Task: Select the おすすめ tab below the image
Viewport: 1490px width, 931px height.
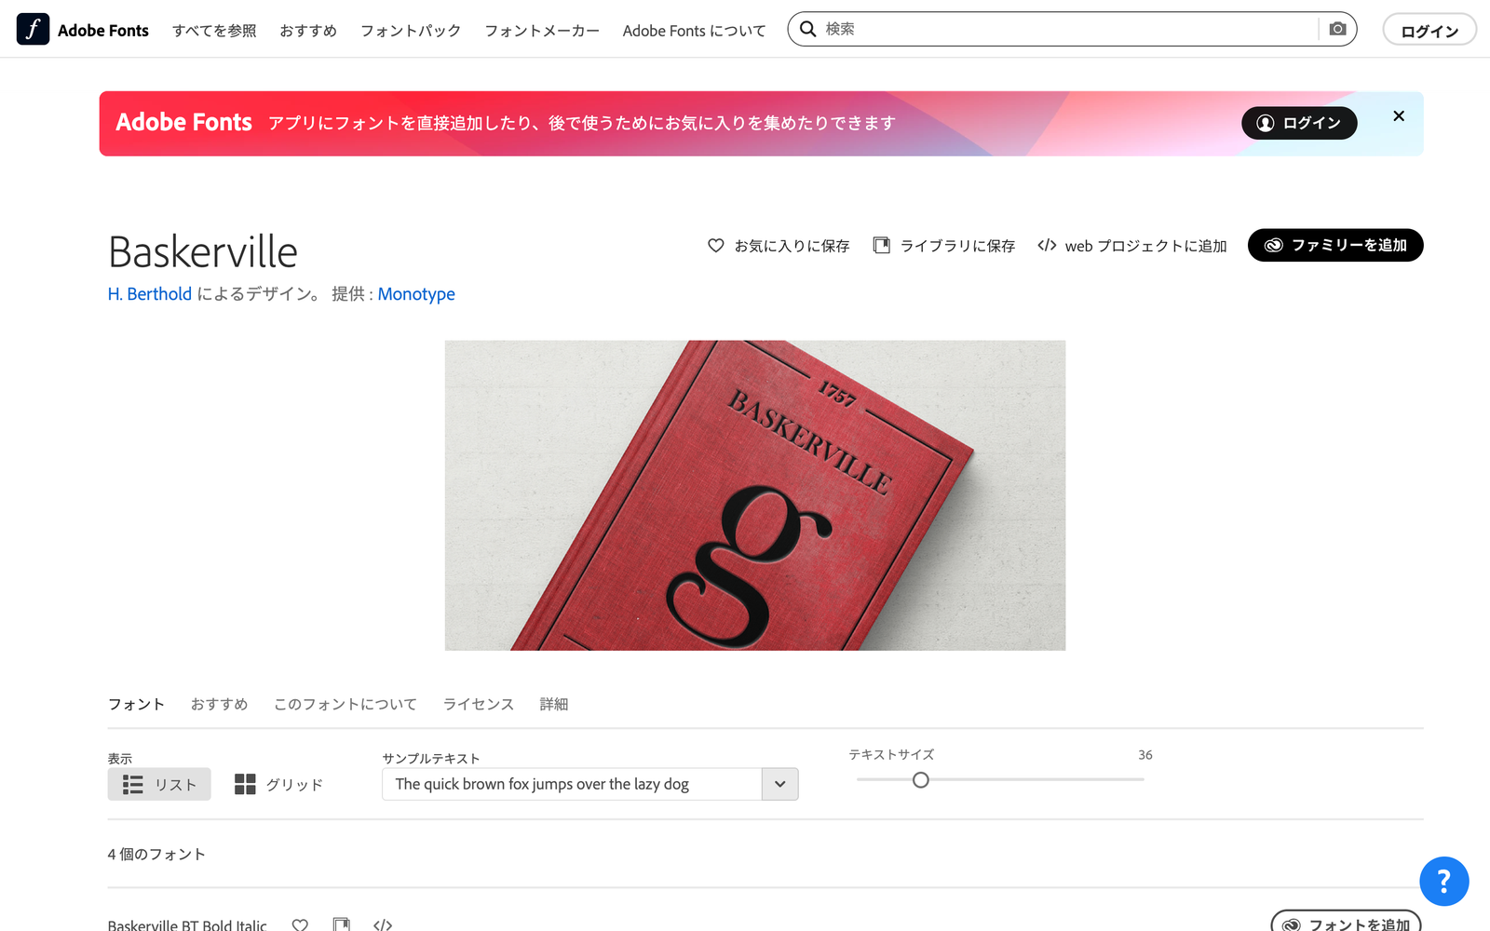Action: click(x=219, y=704)
